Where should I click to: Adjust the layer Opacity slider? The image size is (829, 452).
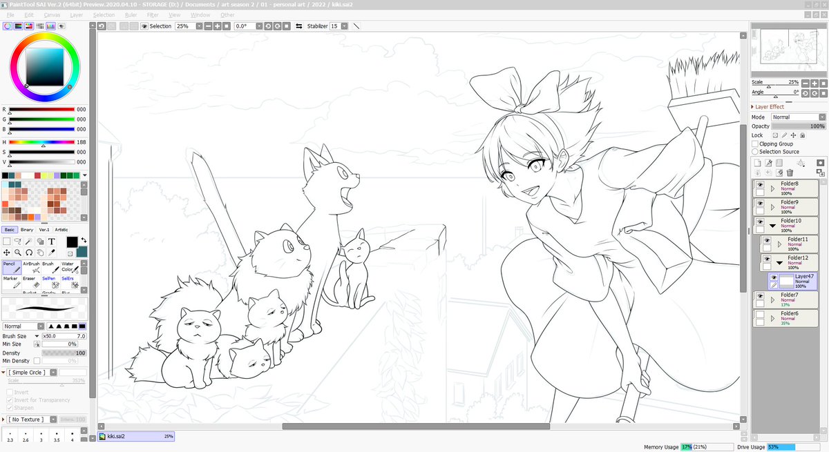tap(798, 126)
